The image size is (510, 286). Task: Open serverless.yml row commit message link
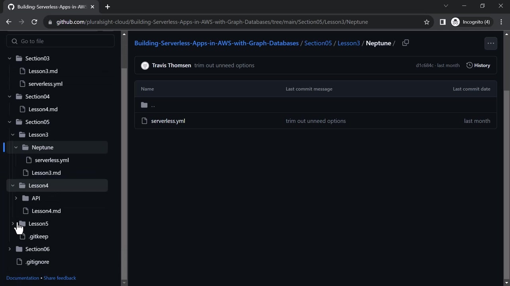click(x=316, y=121)
